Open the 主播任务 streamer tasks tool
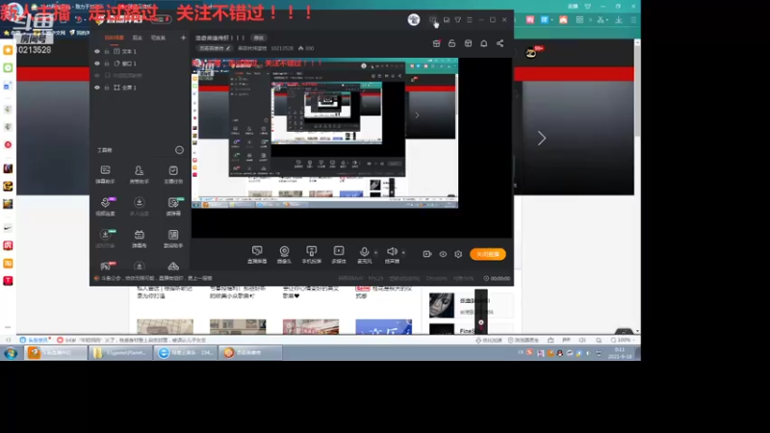770x433 pixels. tap(173, 174)
